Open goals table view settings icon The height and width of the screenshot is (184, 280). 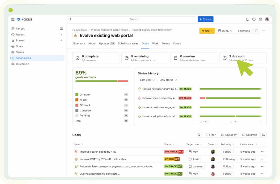(x=263, y=135)
